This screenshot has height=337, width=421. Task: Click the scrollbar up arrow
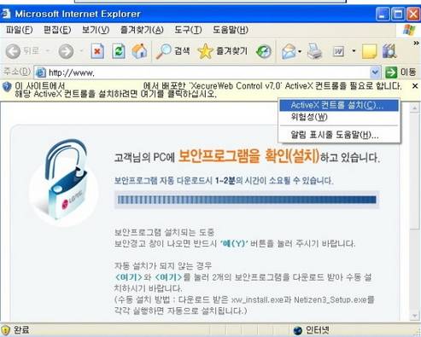[414, 108]
